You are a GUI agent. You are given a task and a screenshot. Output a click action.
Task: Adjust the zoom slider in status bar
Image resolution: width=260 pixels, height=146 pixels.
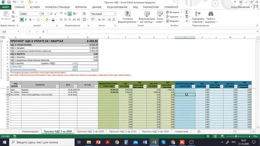tap(236, 136)
